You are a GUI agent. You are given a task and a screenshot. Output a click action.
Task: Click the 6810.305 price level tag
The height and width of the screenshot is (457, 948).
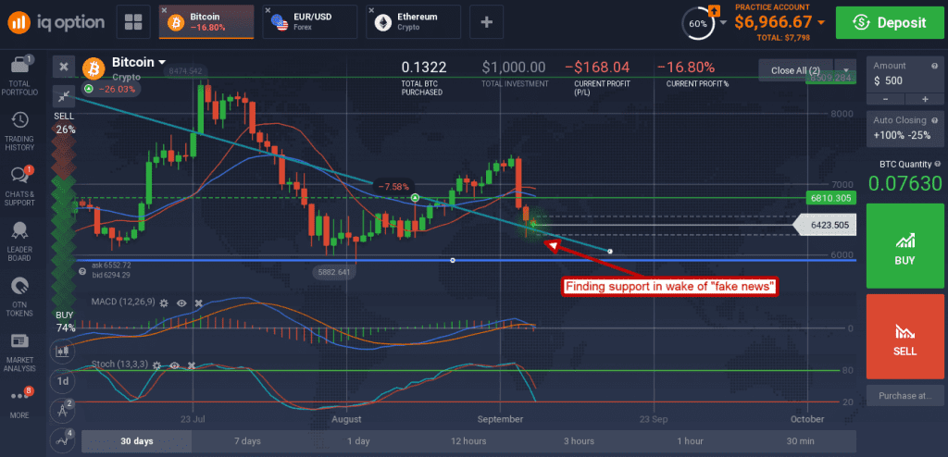[x=831, y=198]
